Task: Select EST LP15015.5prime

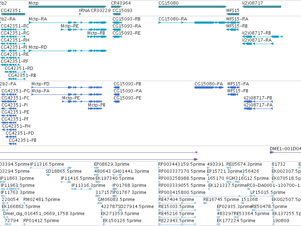Action: pyautogui.click(x=268, y=192)
